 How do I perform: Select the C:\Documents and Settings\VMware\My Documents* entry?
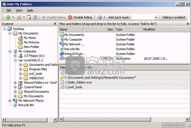(124, 77)
